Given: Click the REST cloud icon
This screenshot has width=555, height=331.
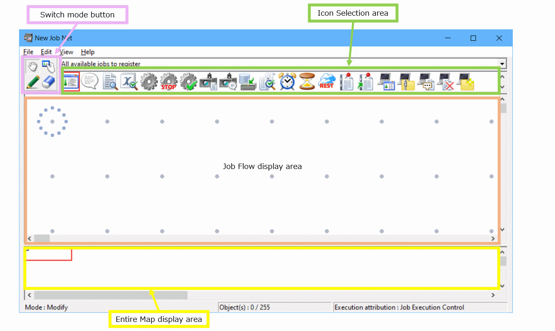Looking at the screenshot, I should pyautogui.click(x=326, y=81).
